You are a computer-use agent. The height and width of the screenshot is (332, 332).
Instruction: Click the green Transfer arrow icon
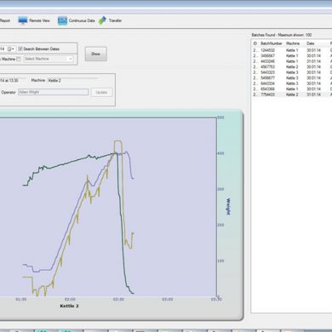[x=102, y=20]
